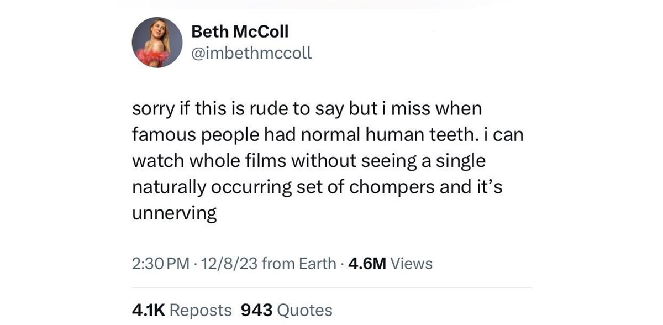Click the 943 quote count number

257,310
